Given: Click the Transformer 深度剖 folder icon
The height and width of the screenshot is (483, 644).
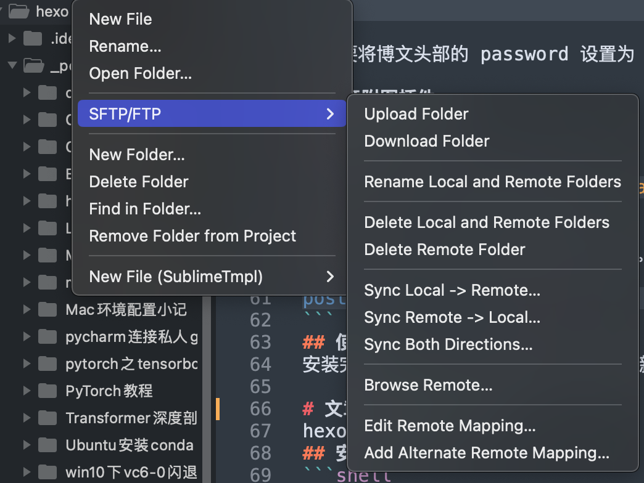Looking at the screenshot, I should [47, 418].
